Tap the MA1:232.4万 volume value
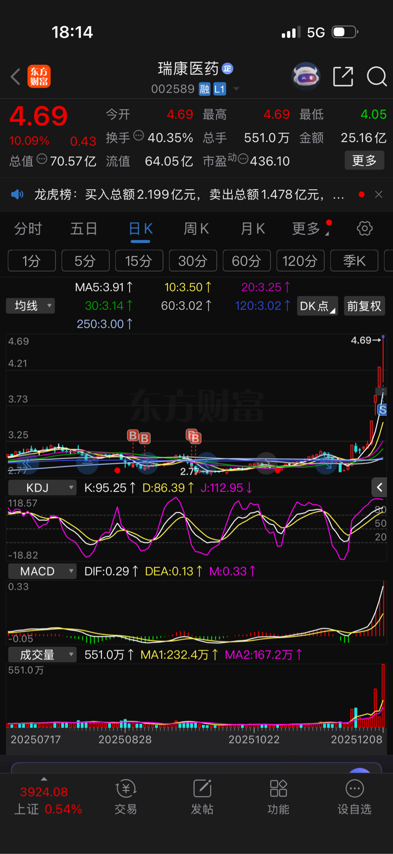The height and width of the screenshot is (854, 393). click(x=179, y=654)
